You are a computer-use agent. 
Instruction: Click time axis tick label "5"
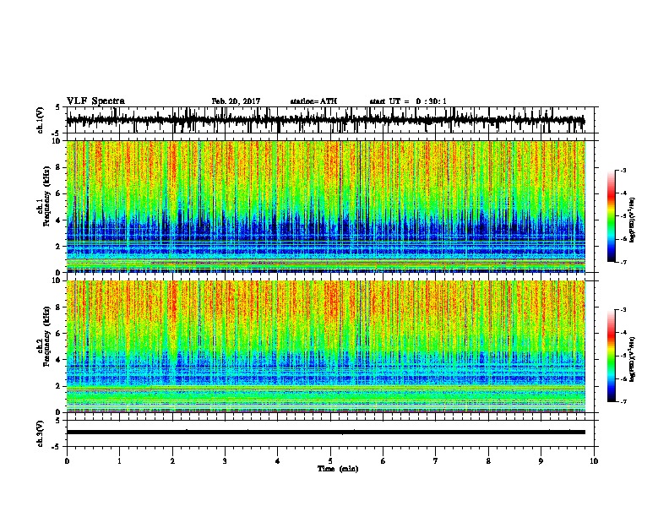click(x=330, y=461)
